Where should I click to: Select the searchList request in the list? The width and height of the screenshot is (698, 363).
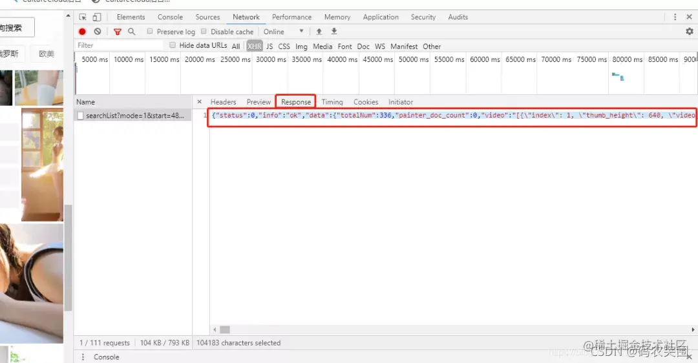pyautogui.click(x=133, y=116)
